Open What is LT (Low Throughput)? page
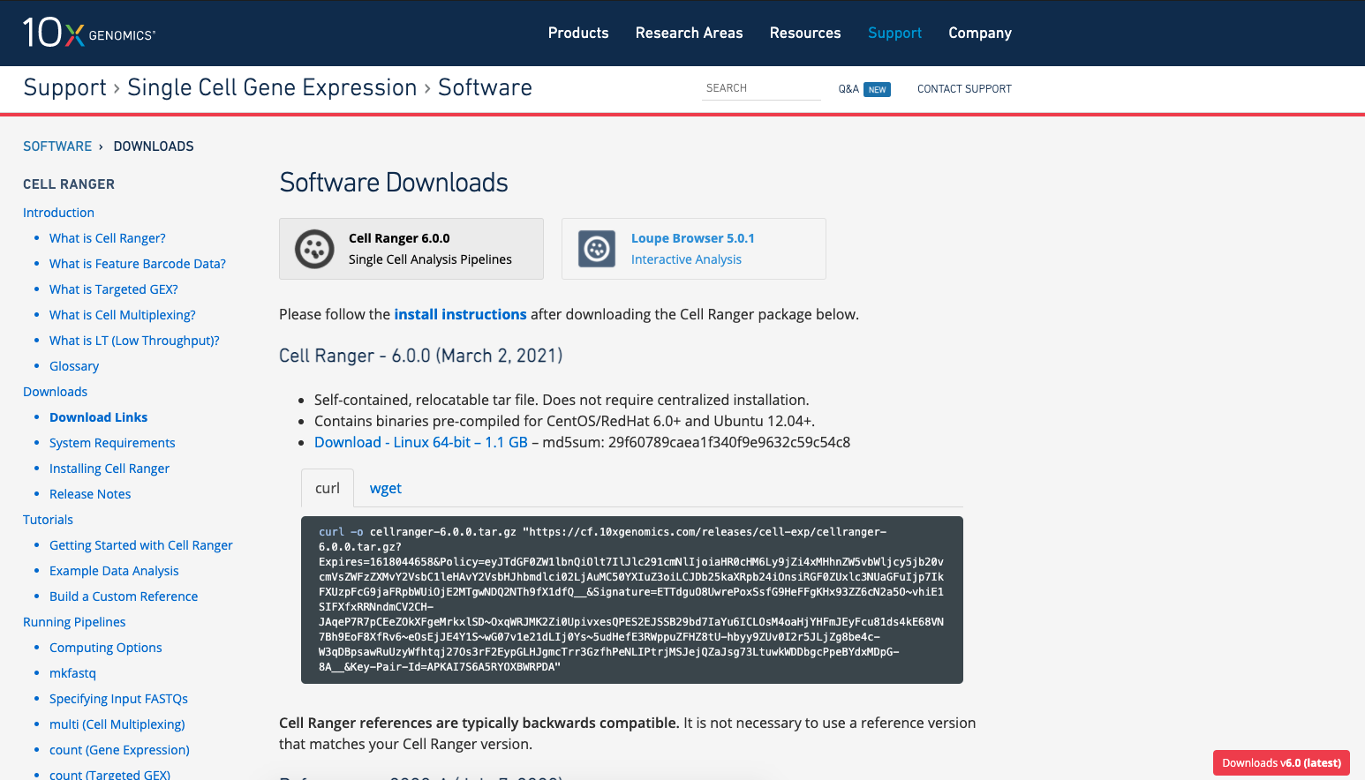This screenshot has height=780, width=1365. pos(134,341)
